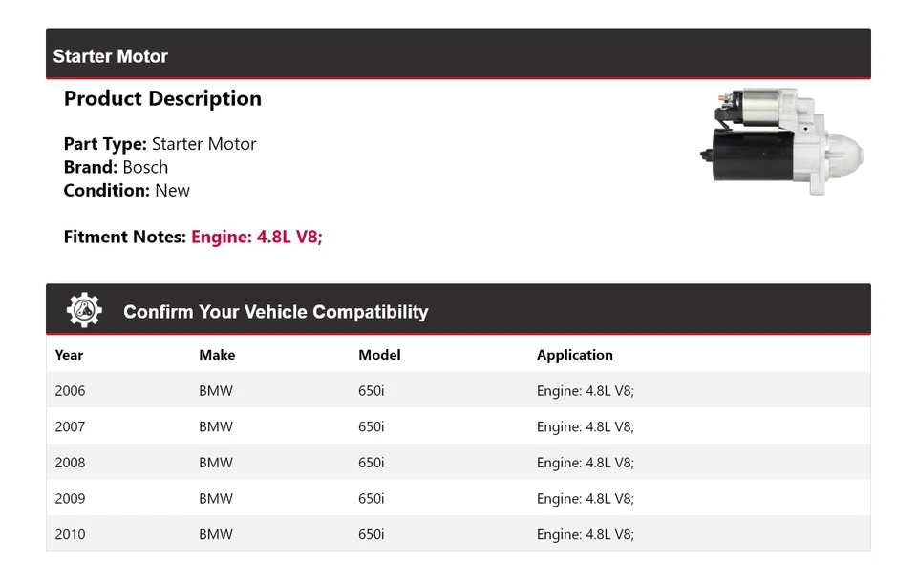Click the Product Description heading

pyautogui.click(x=162, y=99)
